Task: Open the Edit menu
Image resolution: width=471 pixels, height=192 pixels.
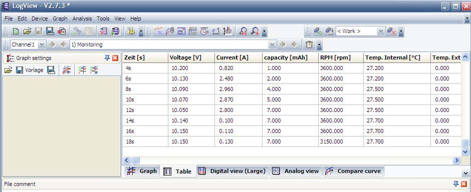Action: click(x=22, y=18)
